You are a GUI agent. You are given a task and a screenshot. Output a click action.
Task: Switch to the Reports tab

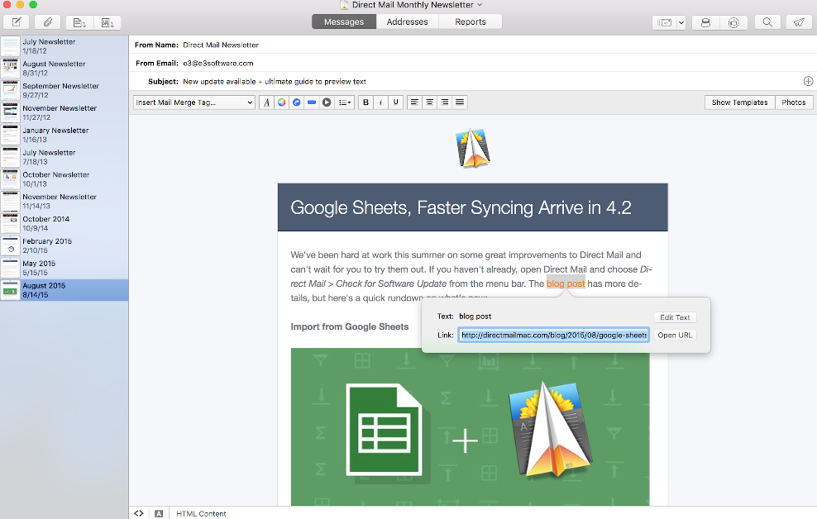click(x=470, y=21)
